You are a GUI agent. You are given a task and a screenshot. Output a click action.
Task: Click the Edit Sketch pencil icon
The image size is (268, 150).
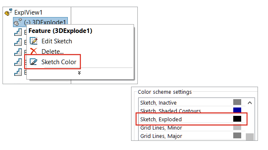coord(33,41)
